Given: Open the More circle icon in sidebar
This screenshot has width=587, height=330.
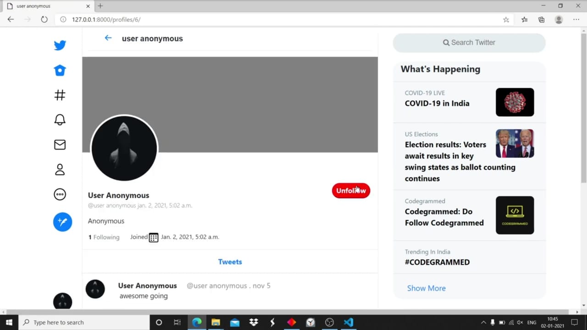Looking at the screenshot, I should point(60,194).
